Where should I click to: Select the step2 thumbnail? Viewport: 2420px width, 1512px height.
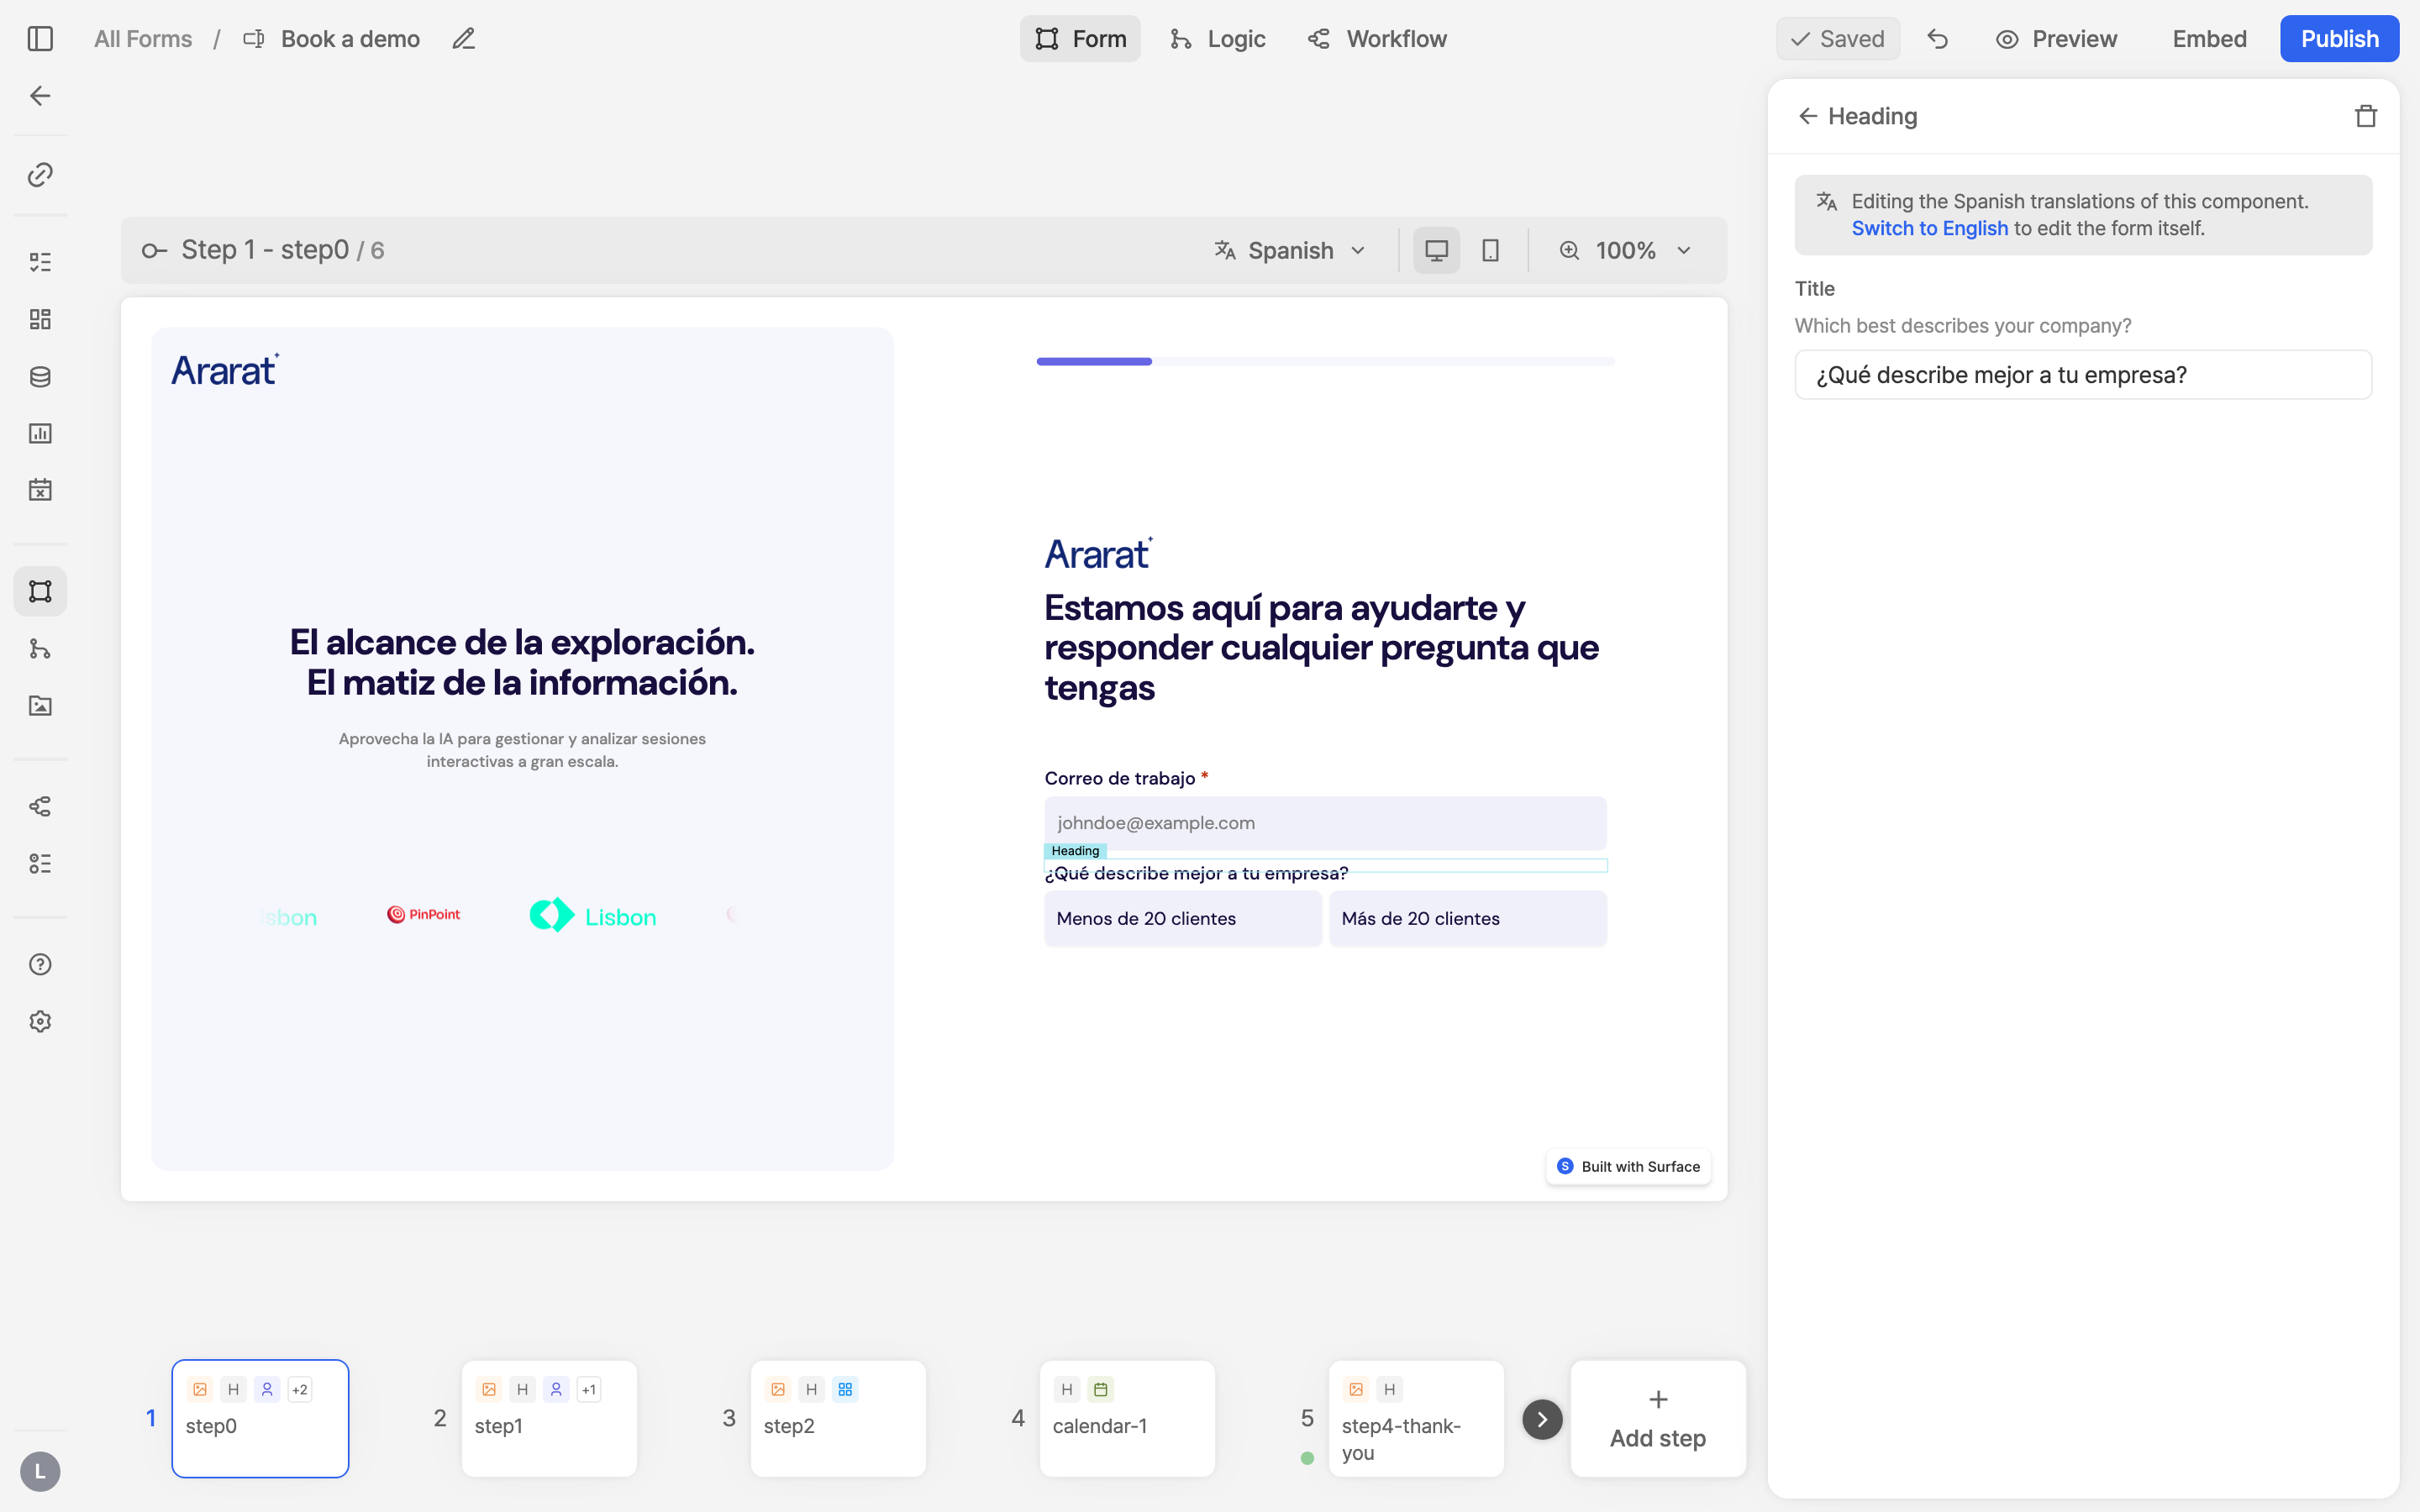838,1418
